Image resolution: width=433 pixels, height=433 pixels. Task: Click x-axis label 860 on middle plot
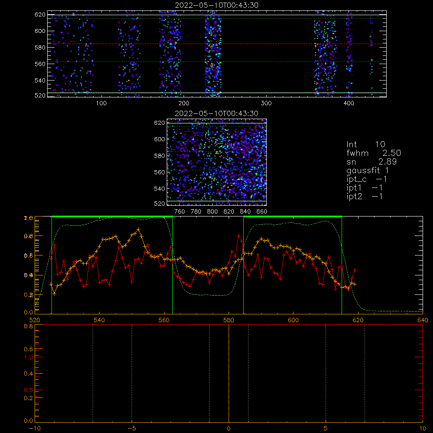tap(262, 212)
